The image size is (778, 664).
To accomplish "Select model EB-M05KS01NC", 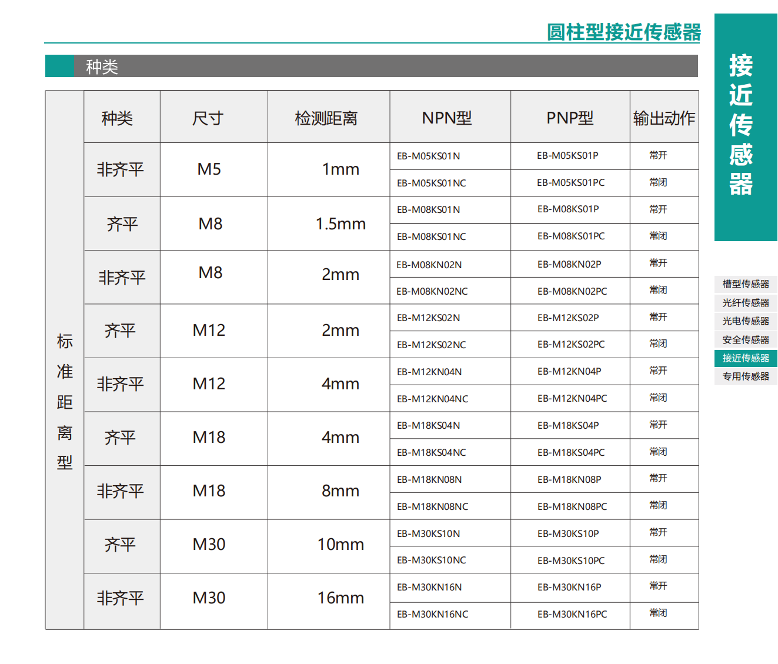I will 431,183.
